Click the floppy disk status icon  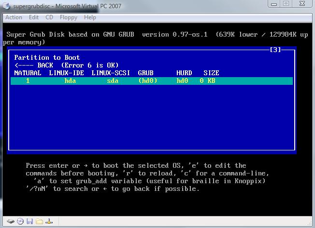30,221
